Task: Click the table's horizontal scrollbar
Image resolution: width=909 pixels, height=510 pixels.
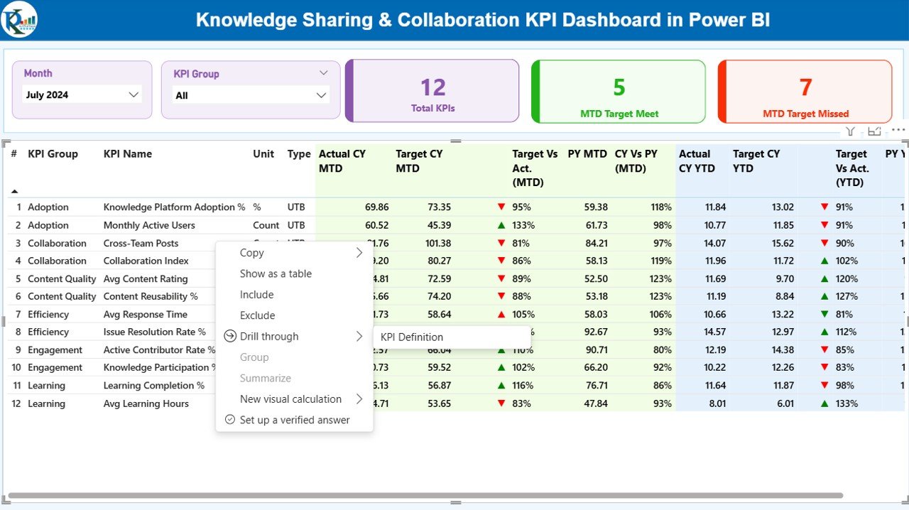Action: 426,495
